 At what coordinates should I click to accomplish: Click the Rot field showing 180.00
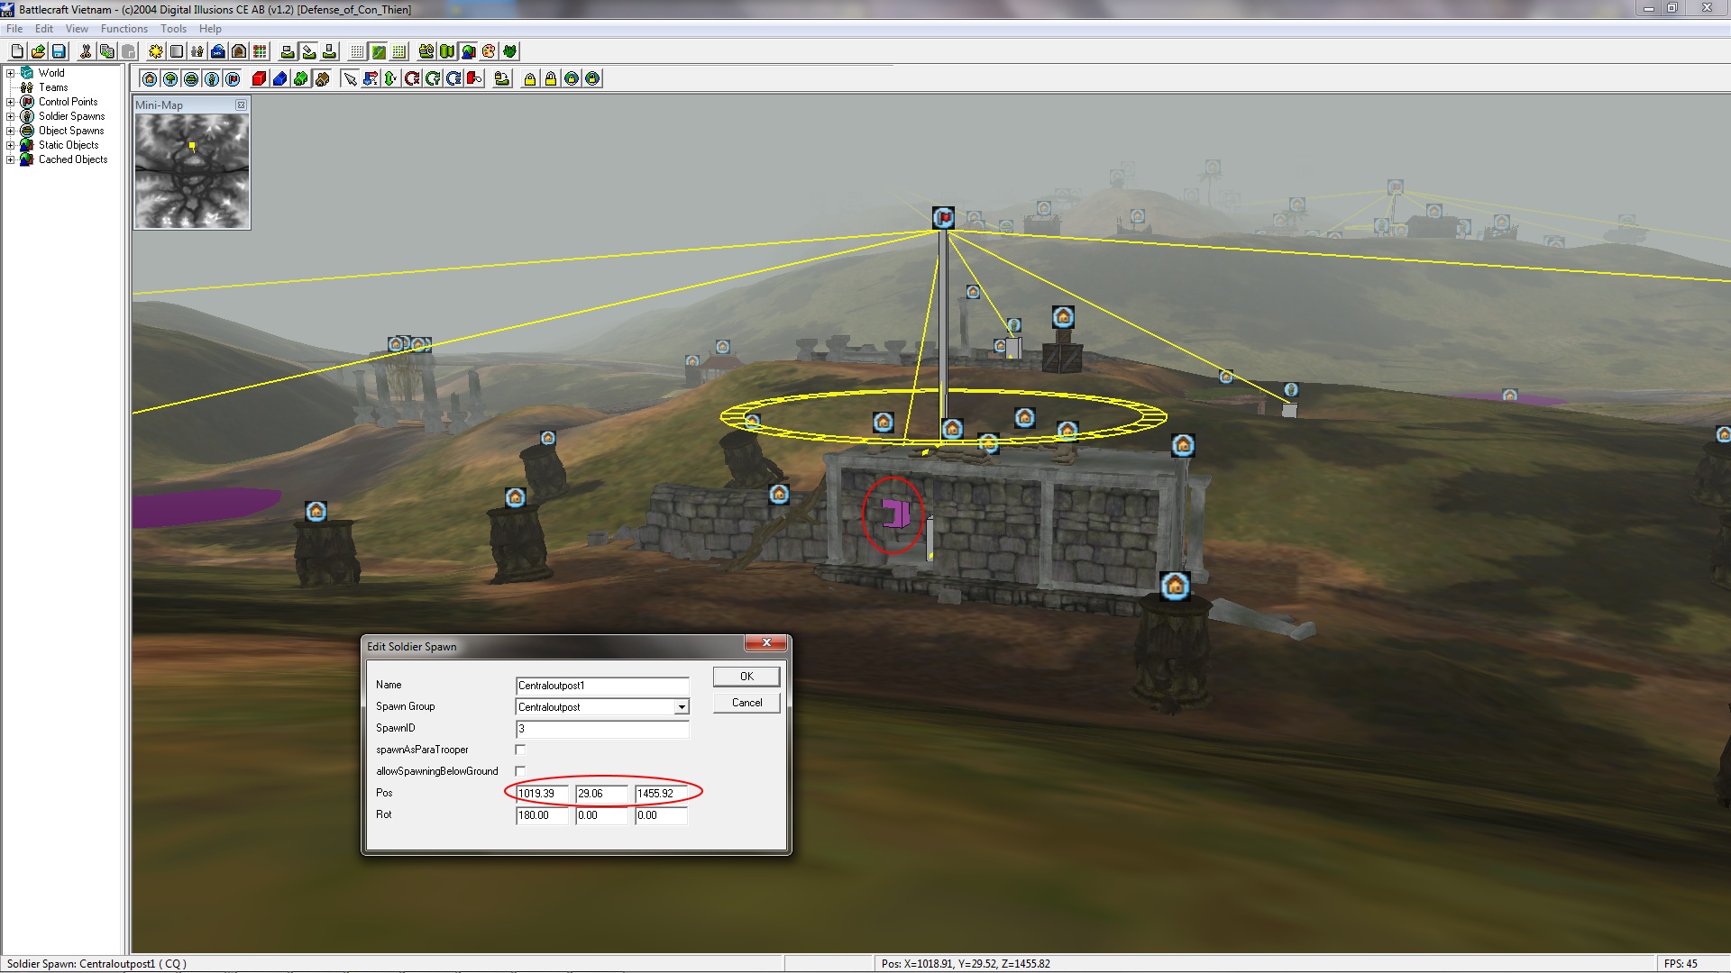click(x=543, y=815)
